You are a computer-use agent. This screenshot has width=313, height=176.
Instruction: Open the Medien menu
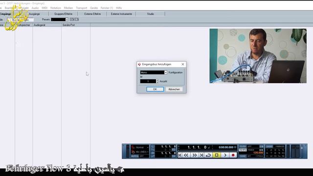(x=68, y=8)
